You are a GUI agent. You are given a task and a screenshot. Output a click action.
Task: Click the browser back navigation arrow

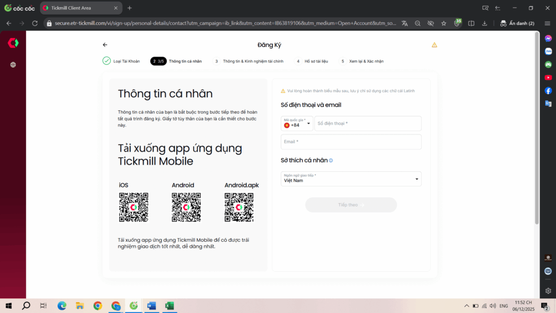tap(9, 23)
